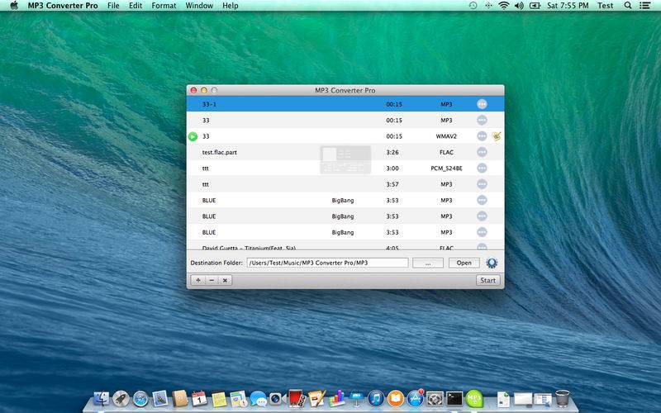Open more options for the 33 WMAV2 row
This screenshot has width=661, height=413.
coord(482,136)
